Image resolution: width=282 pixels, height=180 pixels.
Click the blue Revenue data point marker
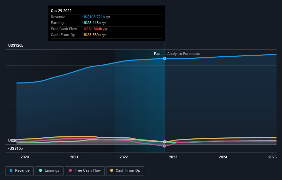pos(165,58)
